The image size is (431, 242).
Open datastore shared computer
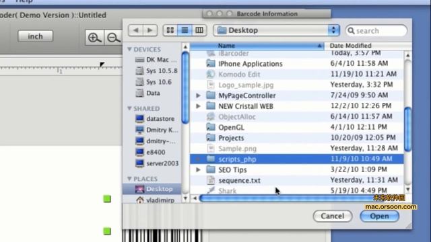156,119
